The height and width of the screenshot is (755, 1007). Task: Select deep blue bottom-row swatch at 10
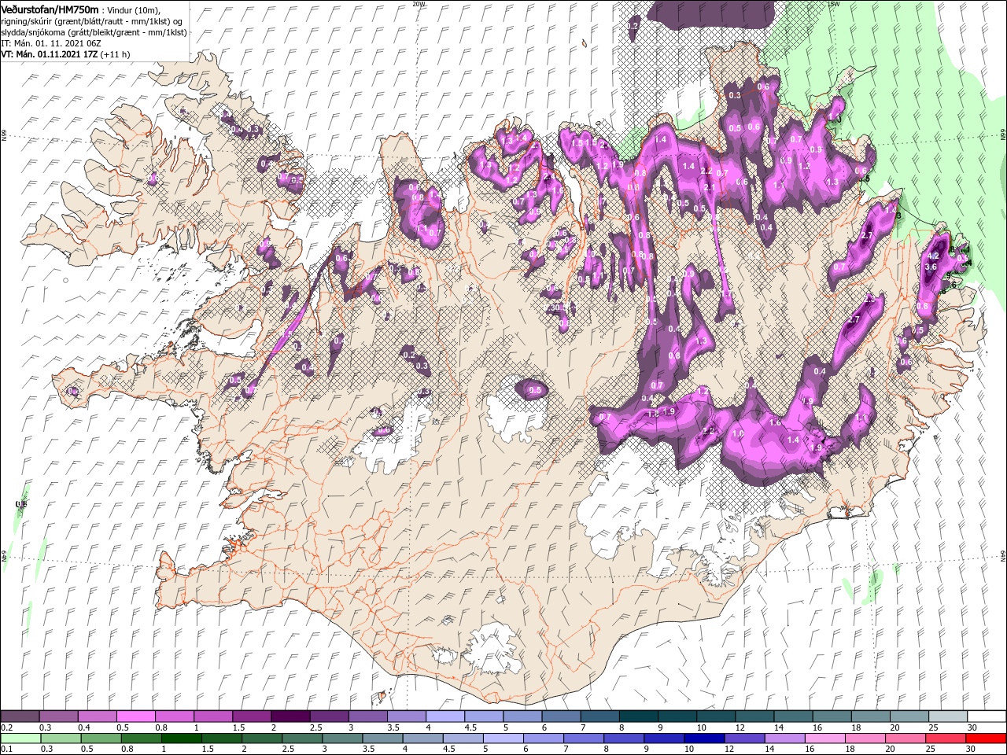(x=703, y=738)
